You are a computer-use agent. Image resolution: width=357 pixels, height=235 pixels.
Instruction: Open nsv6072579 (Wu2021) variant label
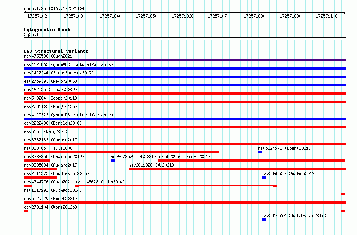coord(133,157)
